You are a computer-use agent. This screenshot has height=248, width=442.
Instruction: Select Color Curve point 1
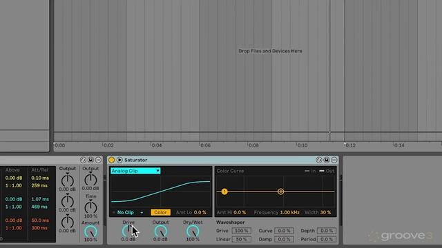pyautogui.click(x=224, y=192)
